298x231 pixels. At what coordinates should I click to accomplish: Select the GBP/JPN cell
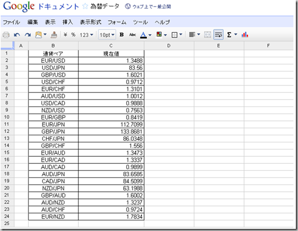coord(53,132)
